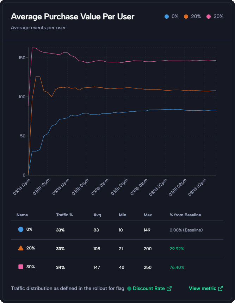Click the pink square marker for the 30% variation
Screen dimensions: 235x303
click(x=20, y=267)
